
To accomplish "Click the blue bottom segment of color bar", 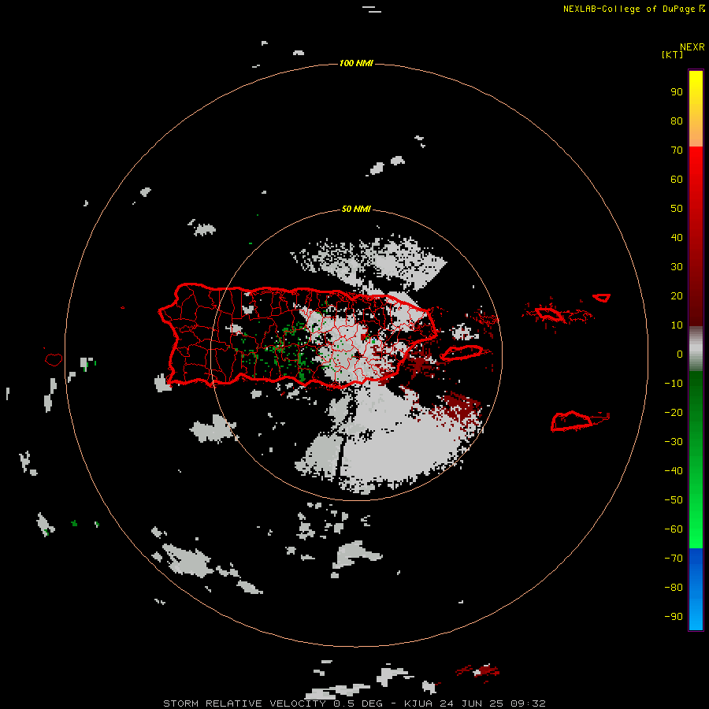I will [x=696, y=588].
